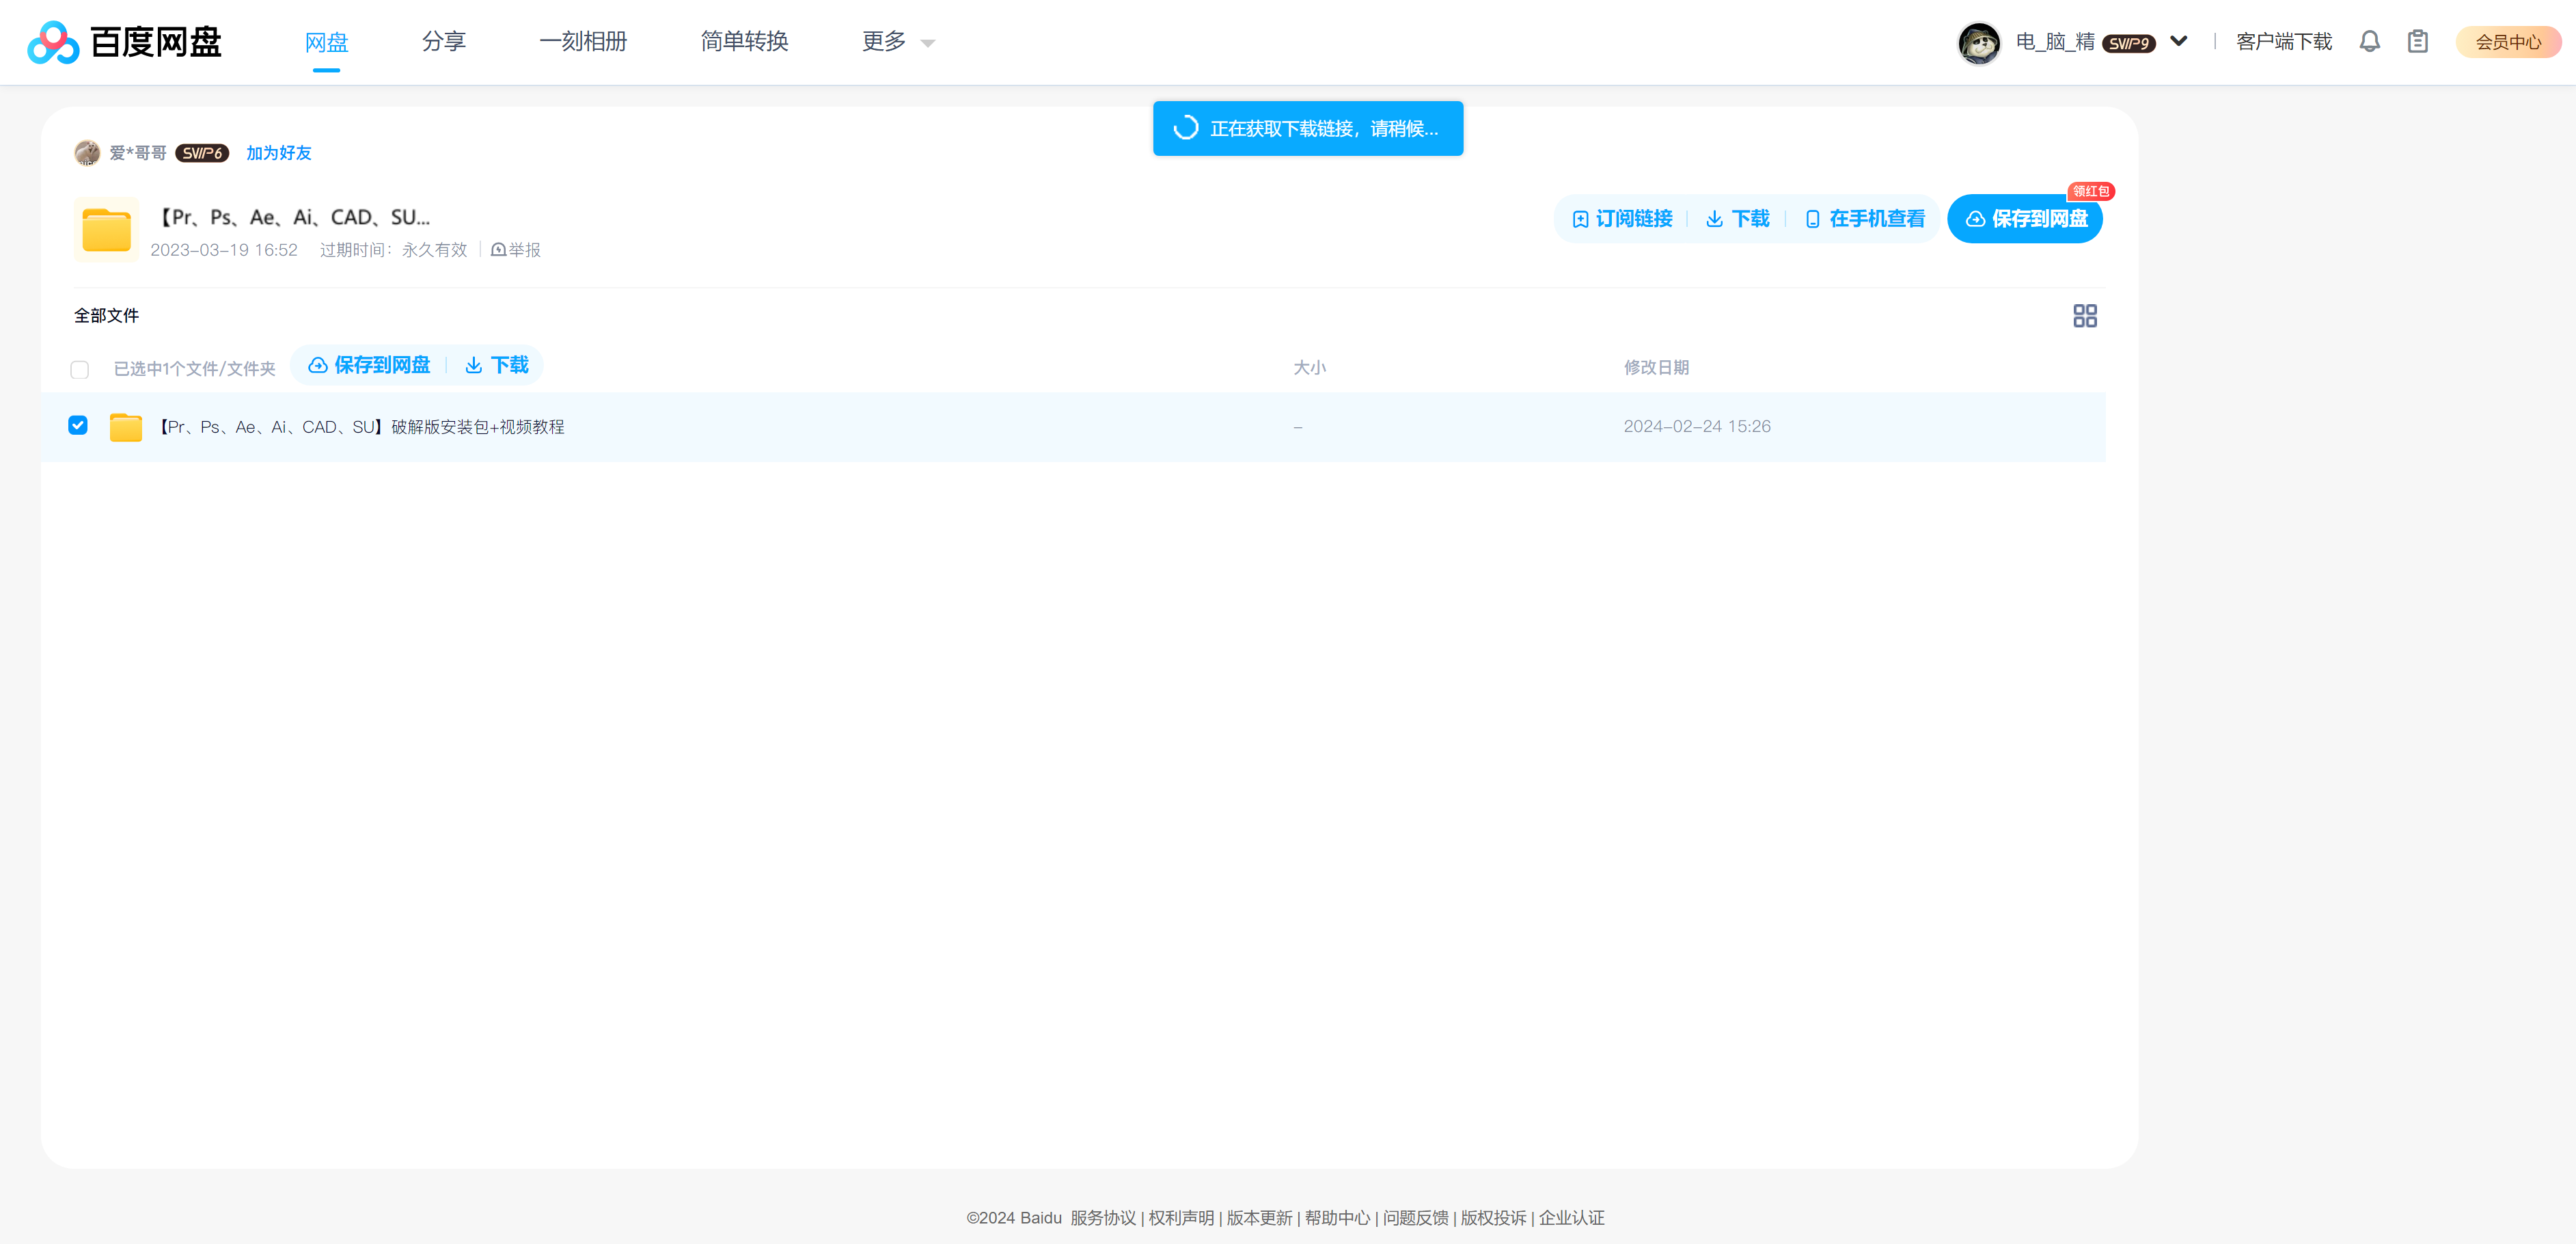
Task: Toggle the select-all files checkbox
Action: click(80, 369)
